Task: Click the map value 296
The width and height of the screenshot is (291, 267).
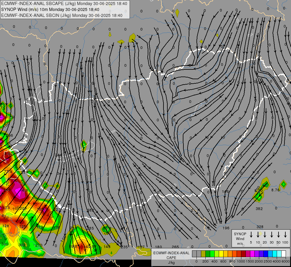Action: coord(10,135)
